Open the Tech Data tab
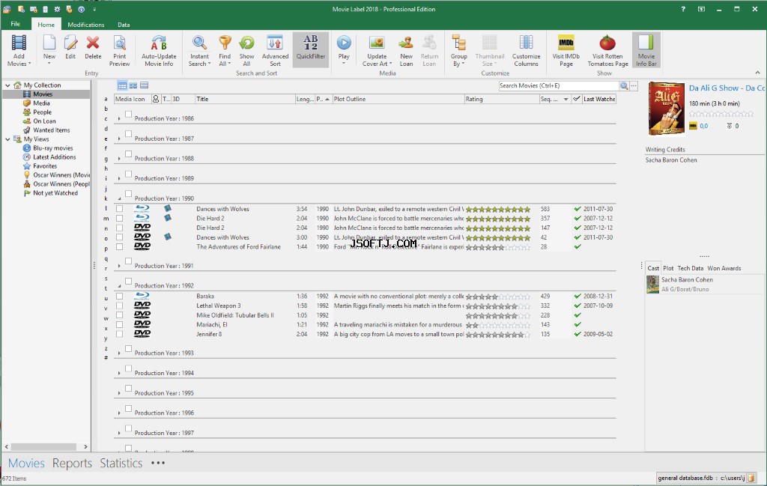This screenshot has height=486, width=767. click(690, 268)
